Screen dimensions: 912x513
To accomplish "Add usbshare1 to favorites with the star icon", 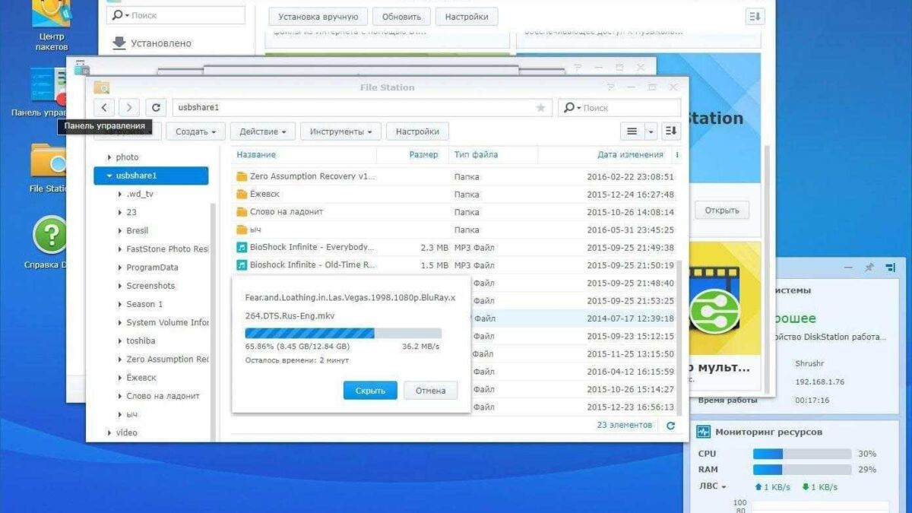I will [540, 108].
